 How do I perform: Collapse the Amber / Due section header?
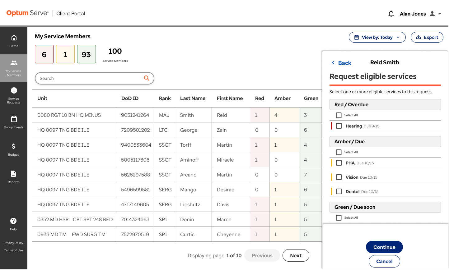tap(385, 142)
